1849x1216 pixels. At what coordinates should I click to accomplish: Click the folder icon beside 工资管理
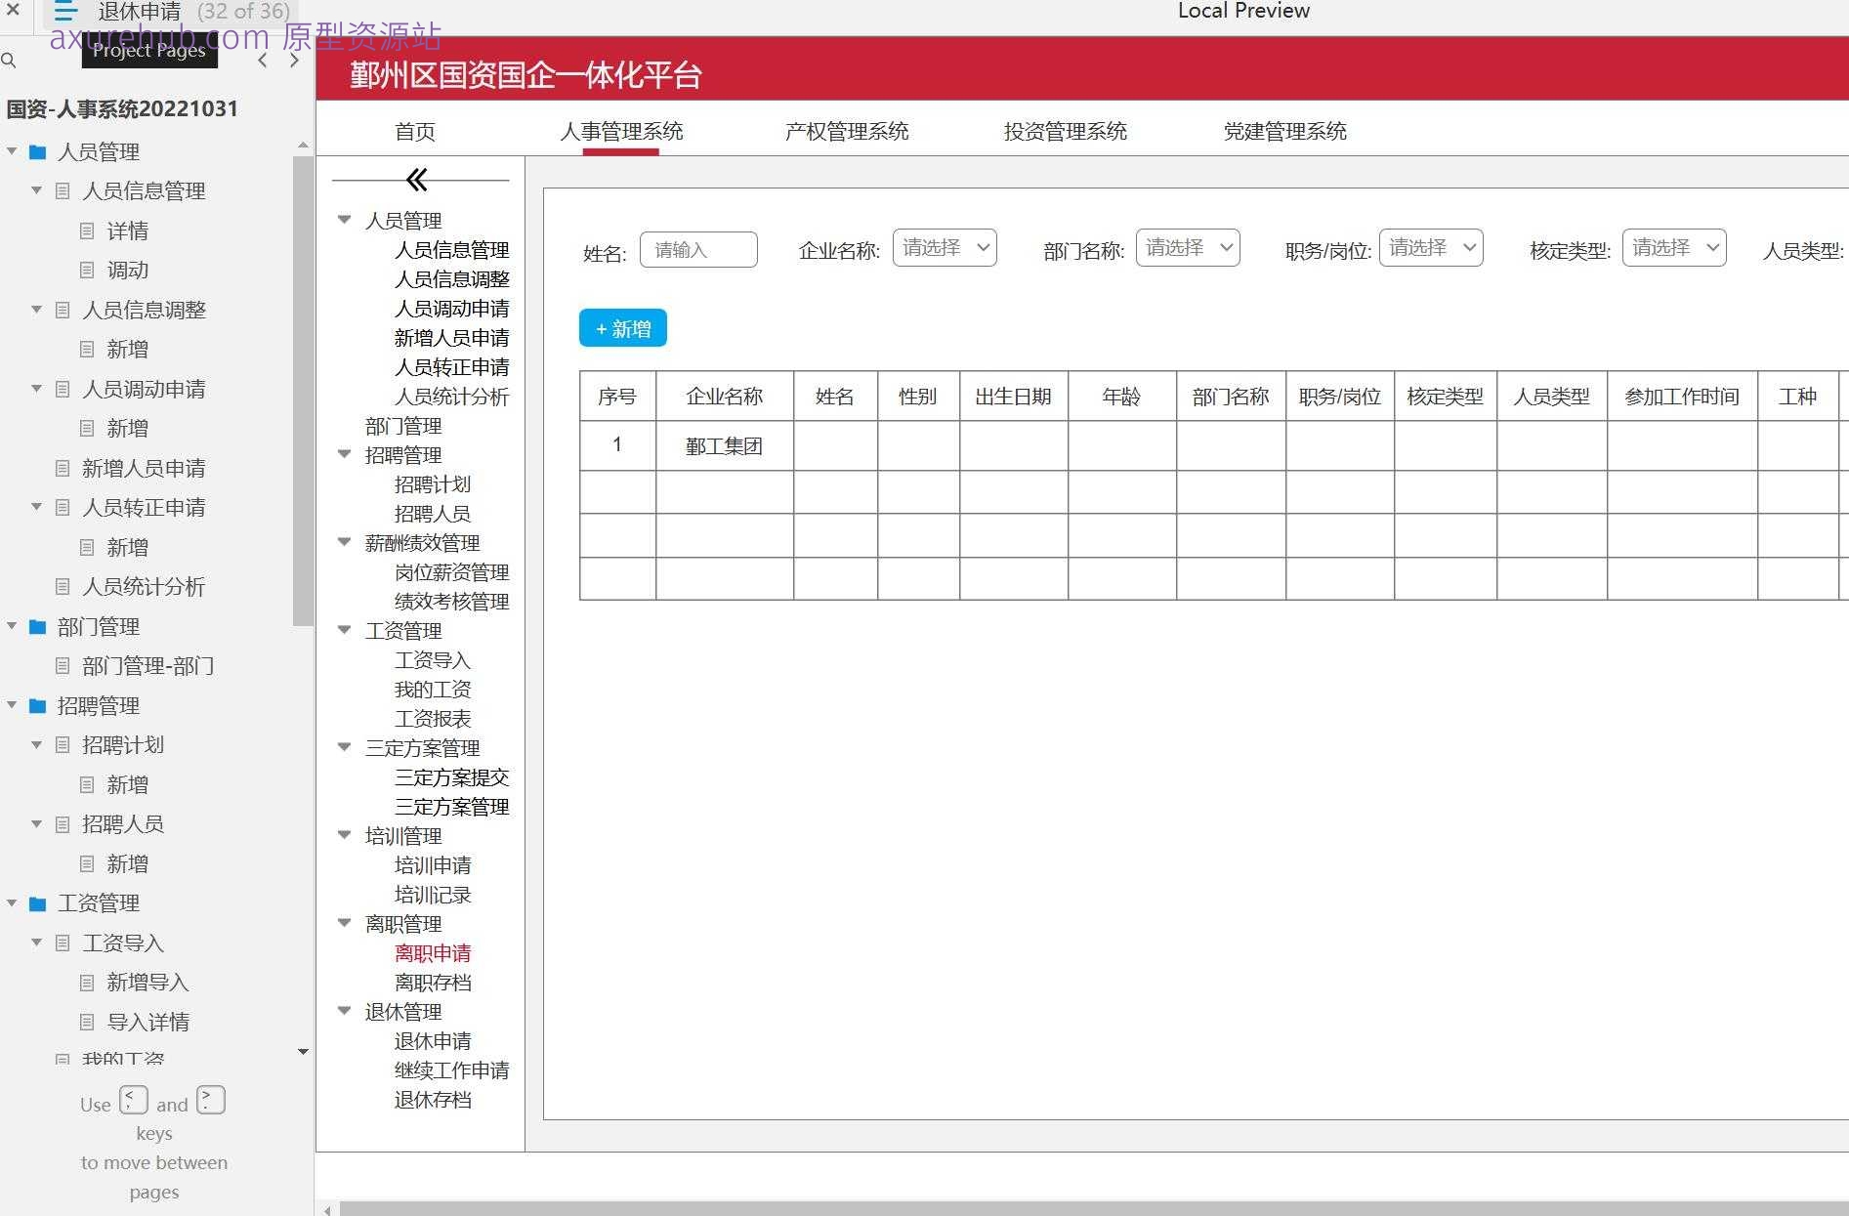pyautogui.click(x=37, y=903)
